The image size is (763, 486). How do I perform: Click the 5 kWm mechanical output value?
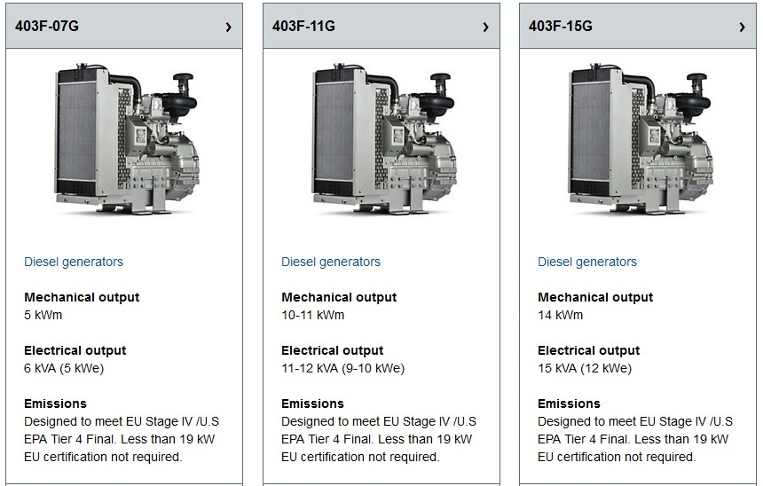tap(43, 315)
